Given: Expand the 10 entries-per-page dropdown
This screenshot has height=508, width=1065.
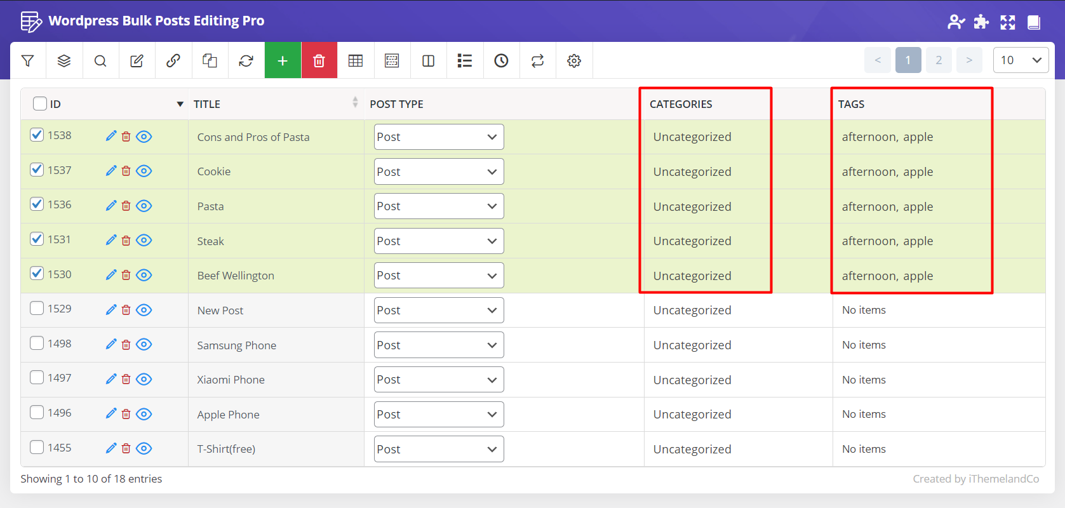Looking at the screenshot, I should tap(1020, 60).
